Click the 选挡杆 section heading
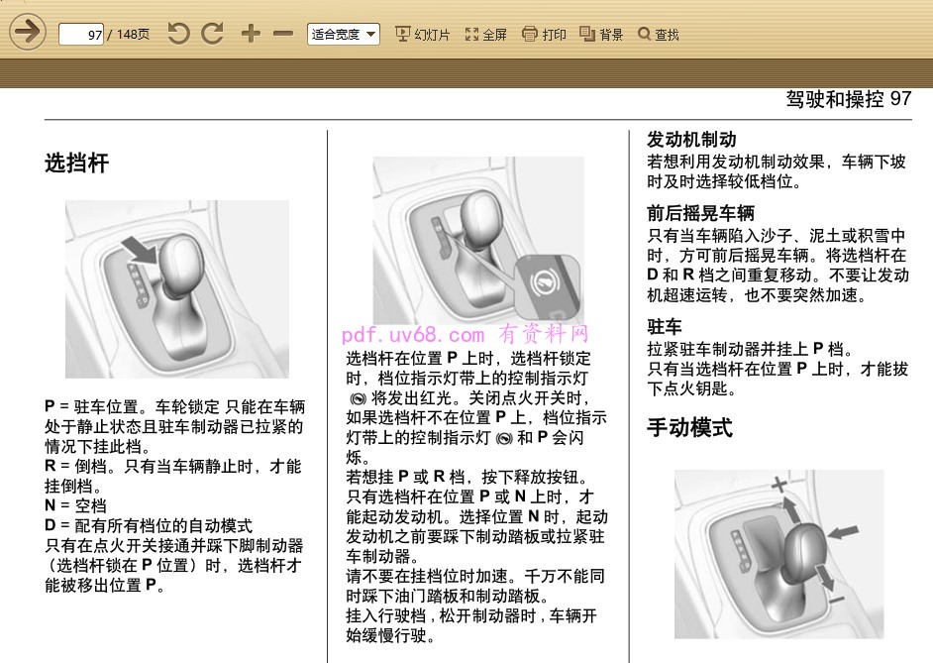Screen dimensions: 933x663 tap(76, 164)
